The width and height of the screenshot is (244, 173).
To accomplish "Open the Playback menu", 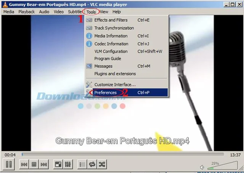I will [x=26, y=12].
